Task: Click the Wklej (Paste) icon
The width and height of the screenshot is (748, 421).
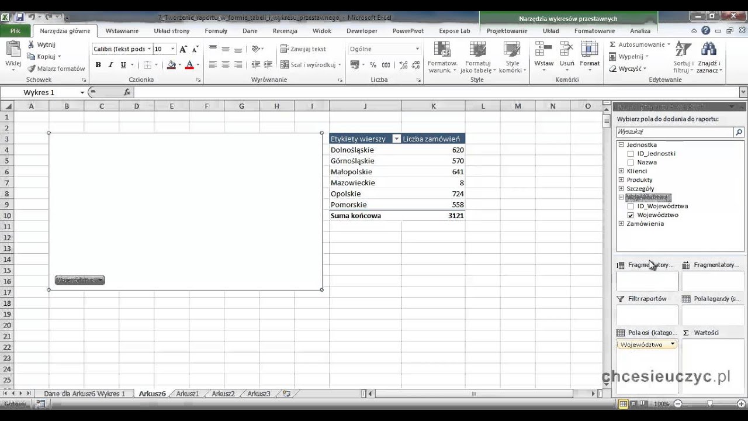Action: click(13, 49)
